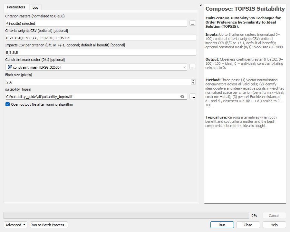
Task: Uncheck Open output file after running algorithm
Action: coord(8,104)
